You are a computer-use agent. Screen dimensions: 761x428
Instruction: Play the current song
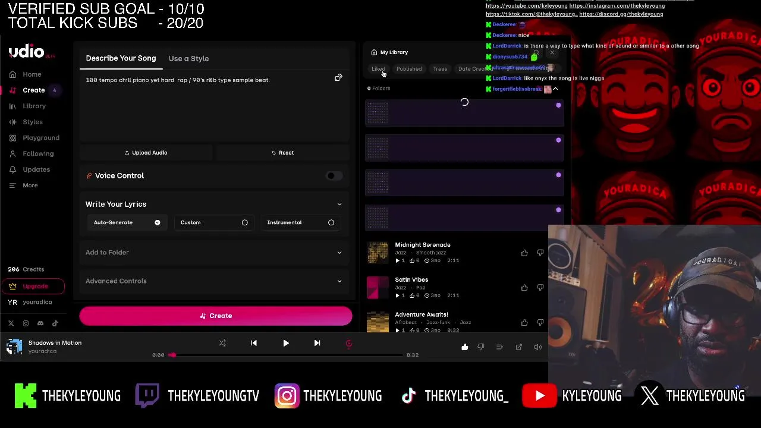tap(286, 343)
